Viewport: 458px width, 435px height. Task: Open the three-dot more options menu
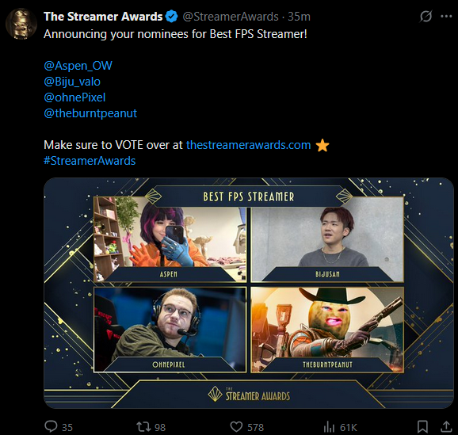click(x=446, y=17)
